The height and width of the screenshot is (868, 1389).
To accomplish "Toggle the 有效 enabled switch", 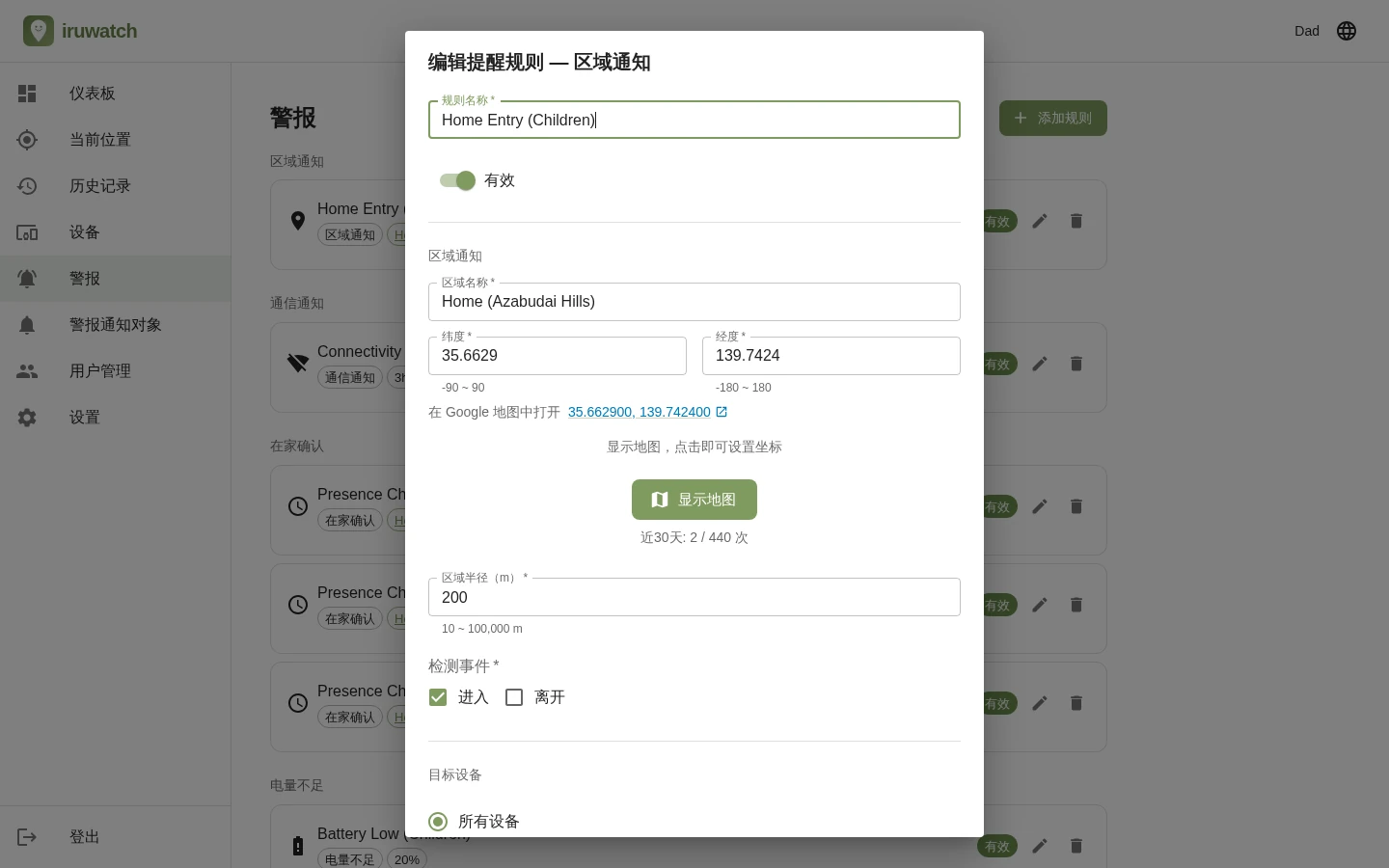I will pyautogui.click(x=458, y=180).
